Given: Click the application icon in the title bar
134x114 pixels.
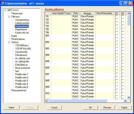Looking at the screenshot, I should (3, 3).
